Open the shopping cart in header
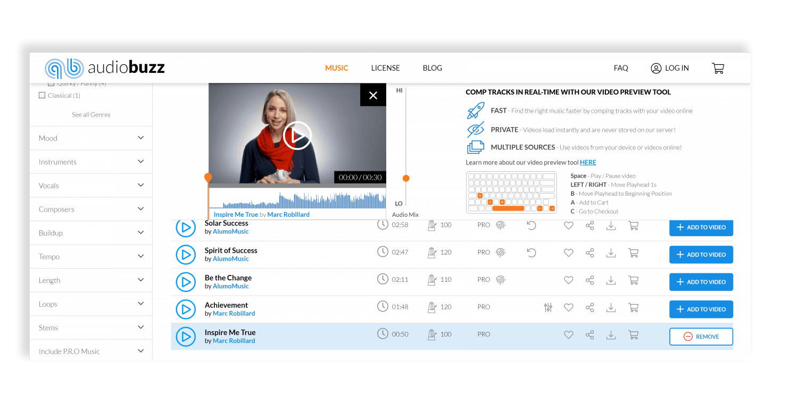The width and height of the screenshot is (798, 410). 718,68
